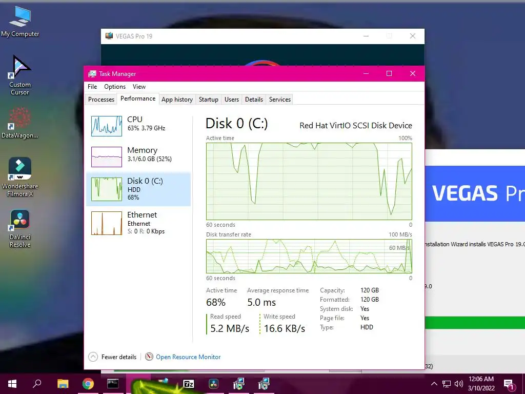Image resolution: width=525 pixels, height=394 pixels.
Task: Click the Resource Monitor gauge icon
Action: point(149,357)
